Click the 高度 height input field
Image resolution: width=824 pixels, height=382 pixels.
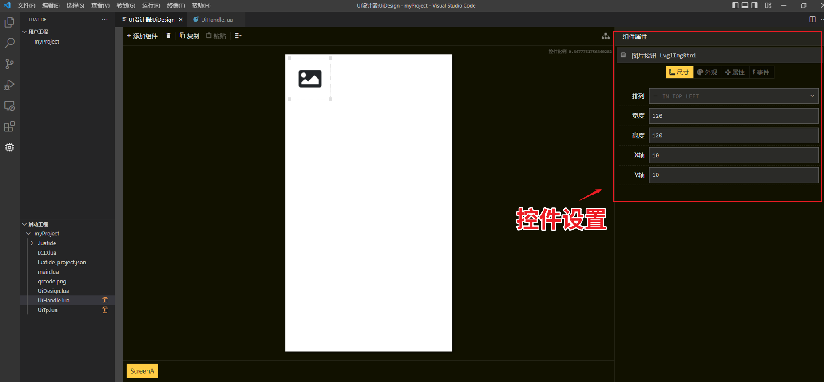point(733,135)
